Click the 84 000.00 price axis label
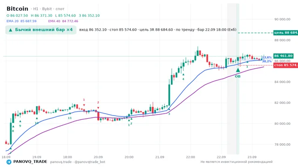 coord(282,82)
